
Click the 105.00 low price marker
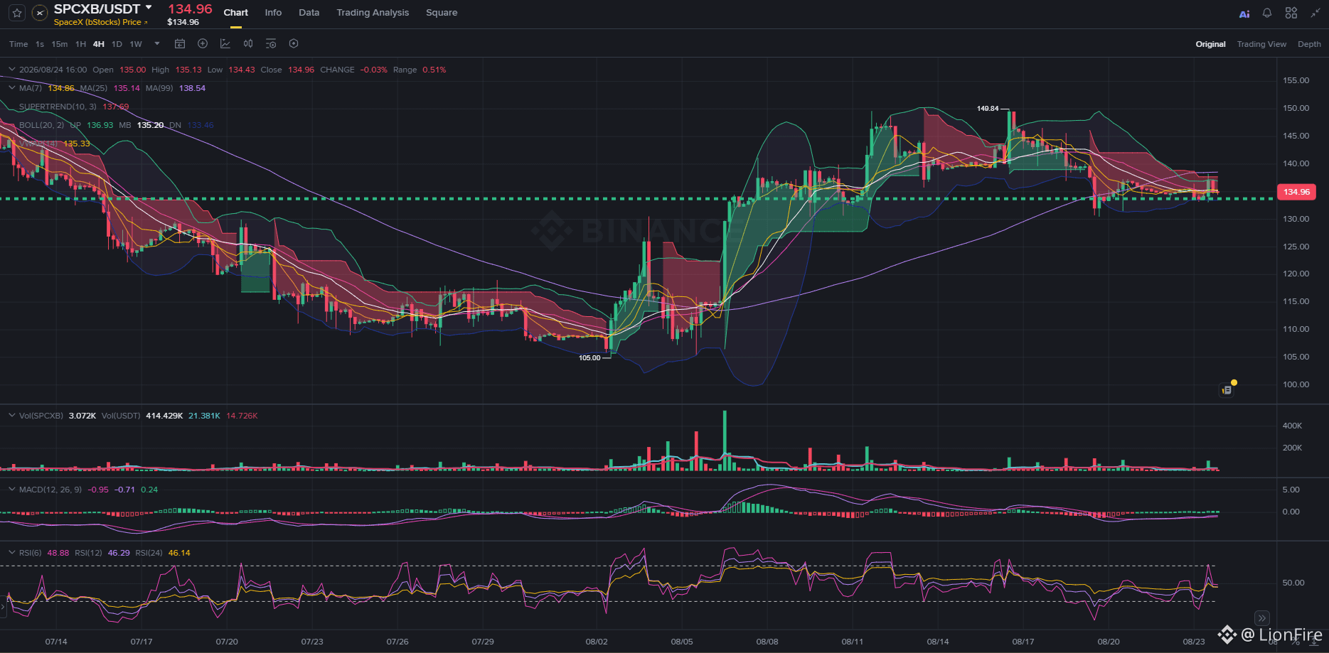click(x=589, y=357)
